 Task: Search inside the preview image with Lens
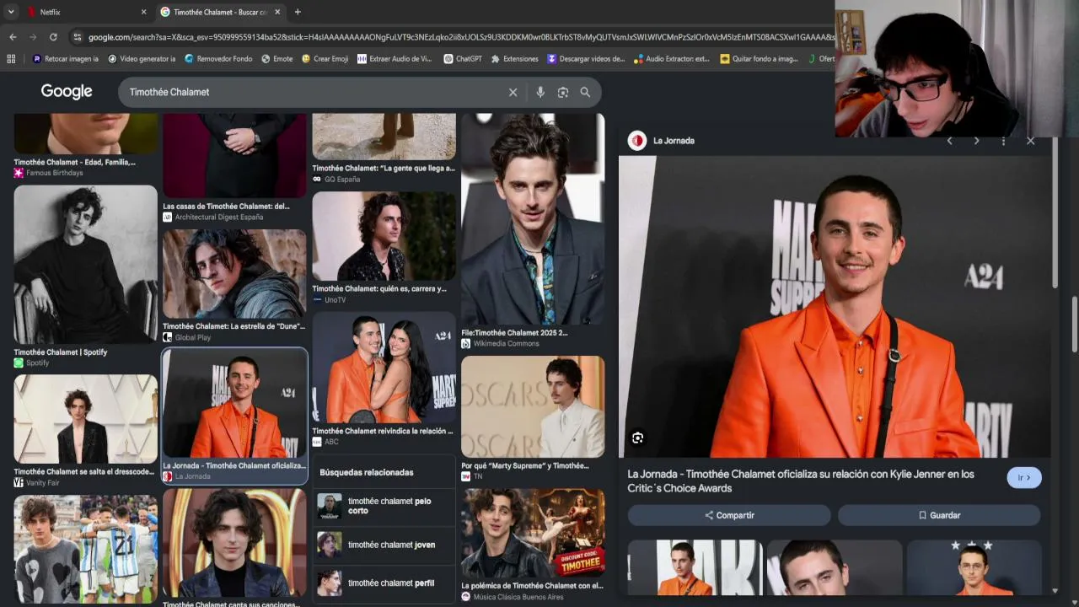pos(638,438)
